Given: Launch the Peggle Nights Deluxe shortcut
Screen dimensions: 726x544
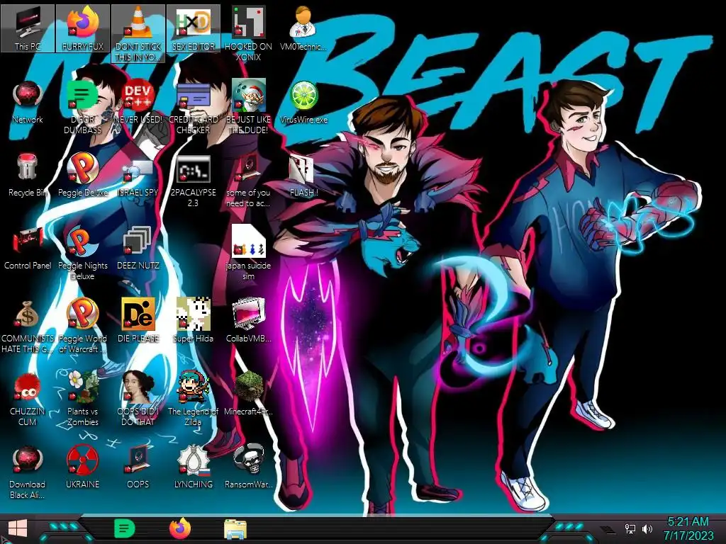Looking at the screenshot, I should [83, 252].
